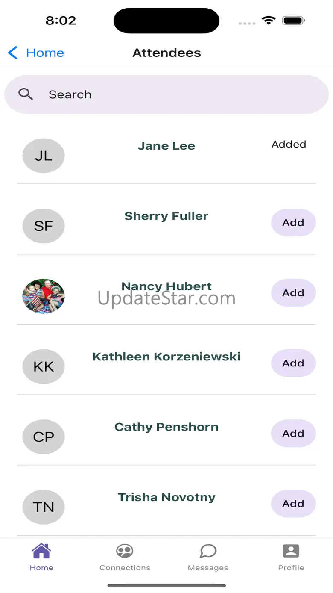333x593 pixels.
Task: Add Nancy Hubert as a connection
Action: (x=293, y=293)
